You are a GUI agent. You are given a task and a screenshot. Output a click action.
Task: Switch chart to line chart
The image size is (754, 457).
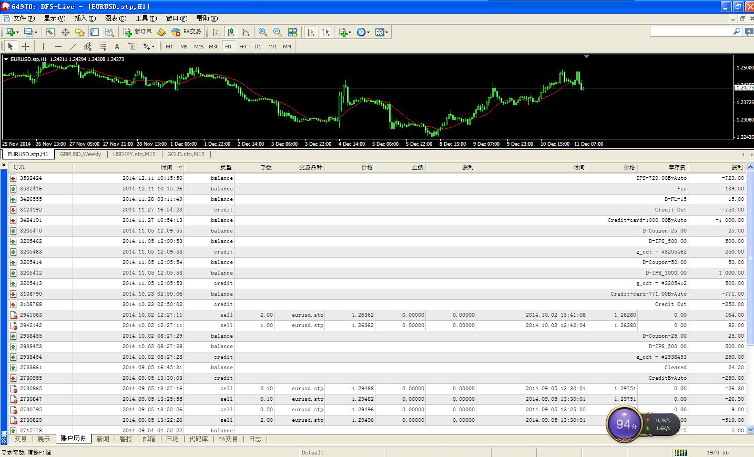(x=246, y=32)
